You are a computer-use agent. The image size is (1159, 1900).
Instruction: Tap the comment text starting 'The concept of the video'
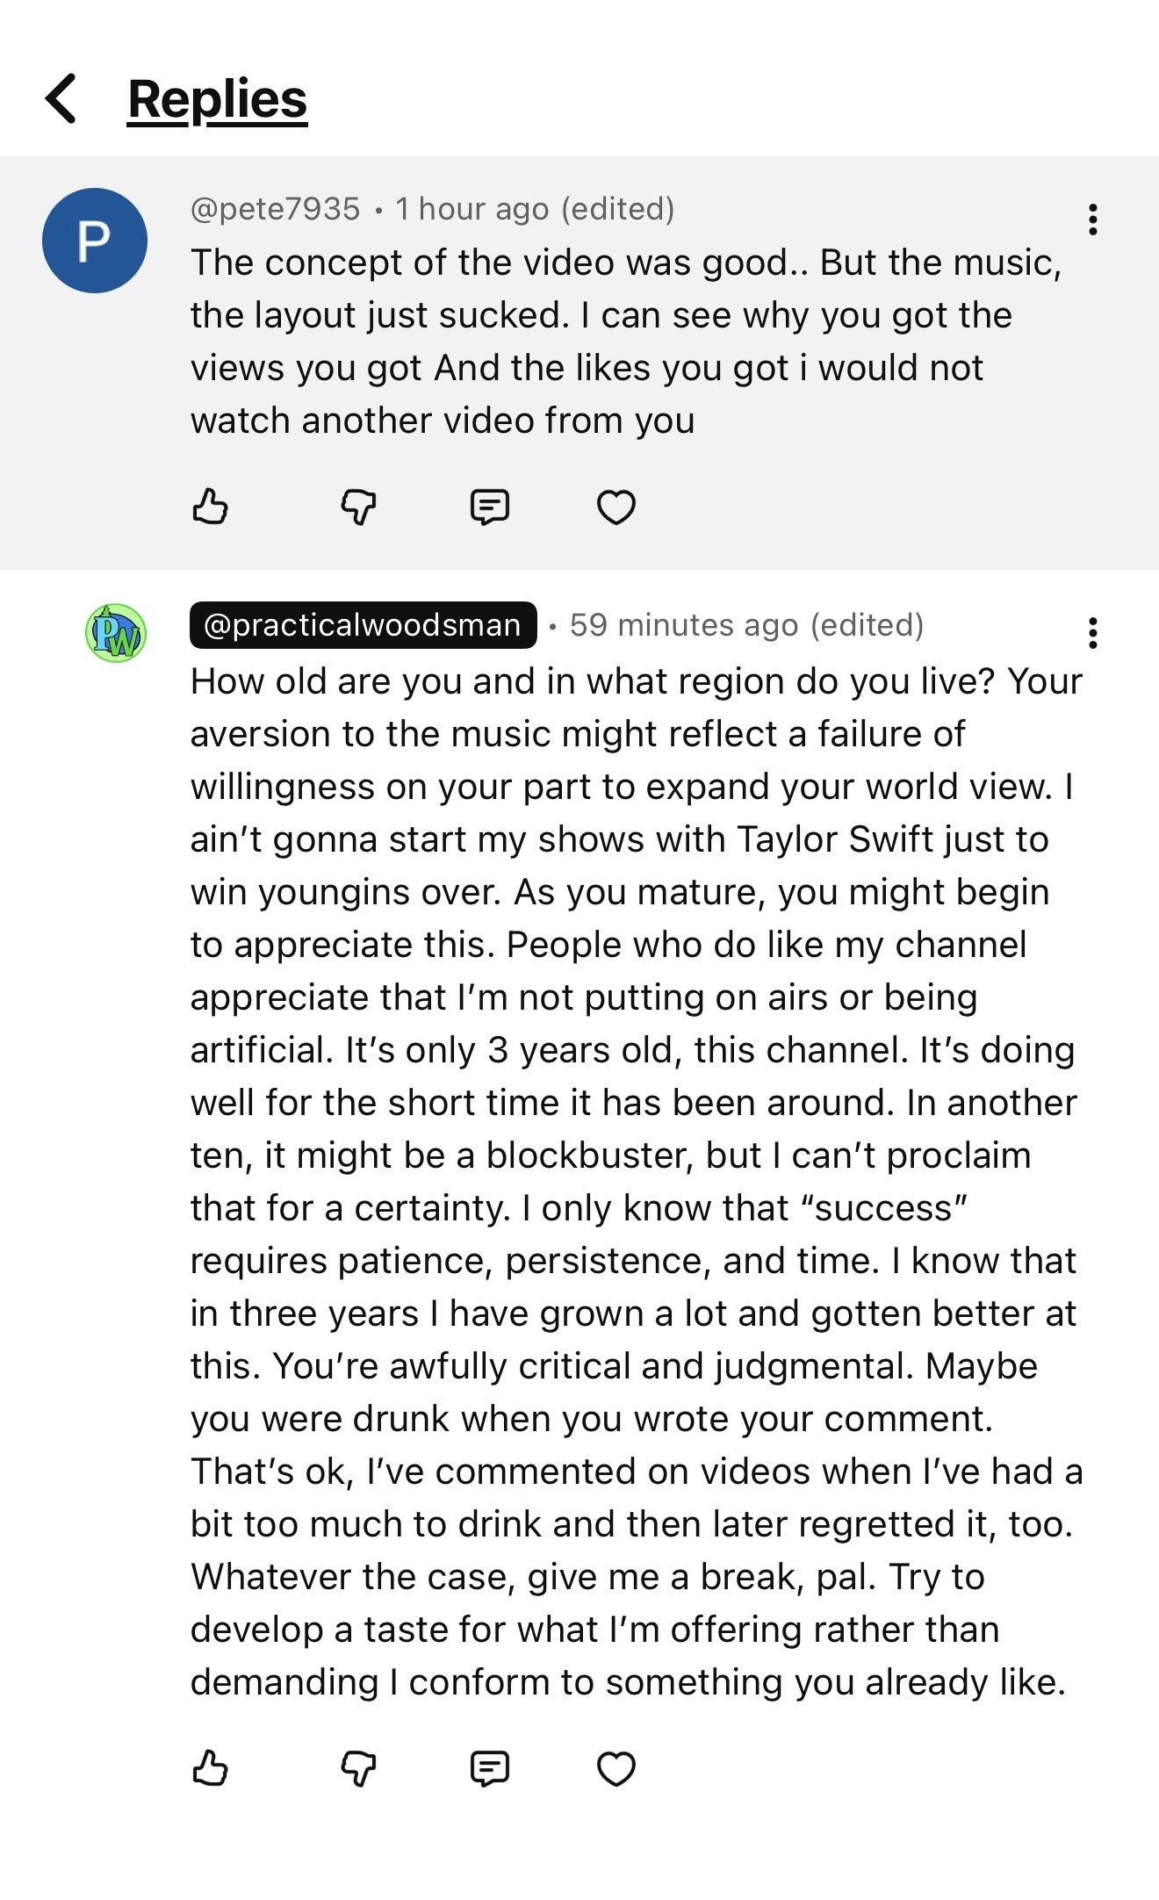[615, 341]
